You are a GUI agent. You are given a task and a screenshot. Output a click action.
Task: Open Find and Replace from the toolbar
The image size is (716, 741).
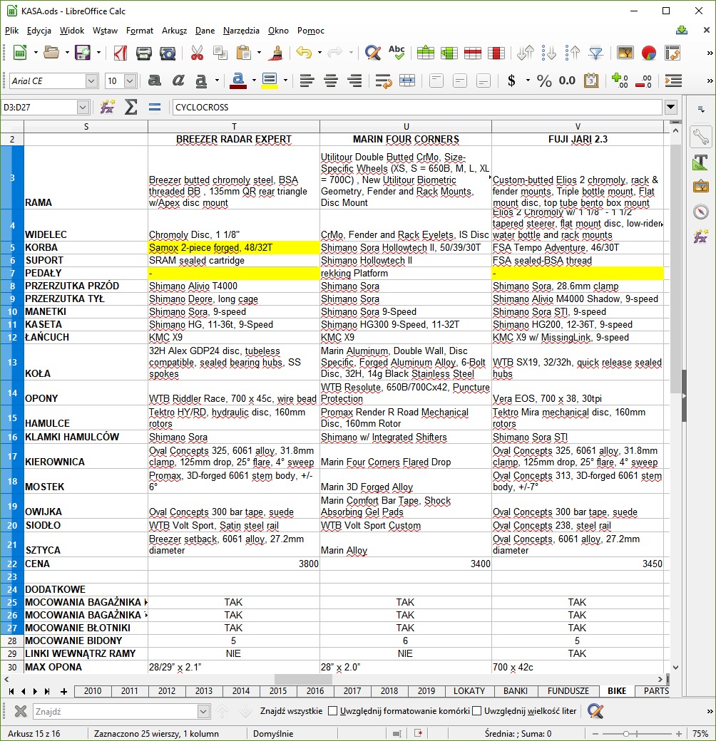tap(373, 53)
